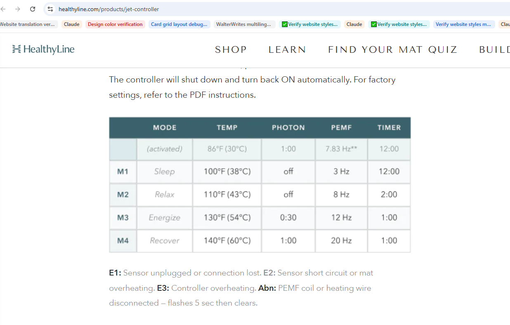Click the Recover mode cell
The image size is (510, 325).
click(x=165, y=241)
